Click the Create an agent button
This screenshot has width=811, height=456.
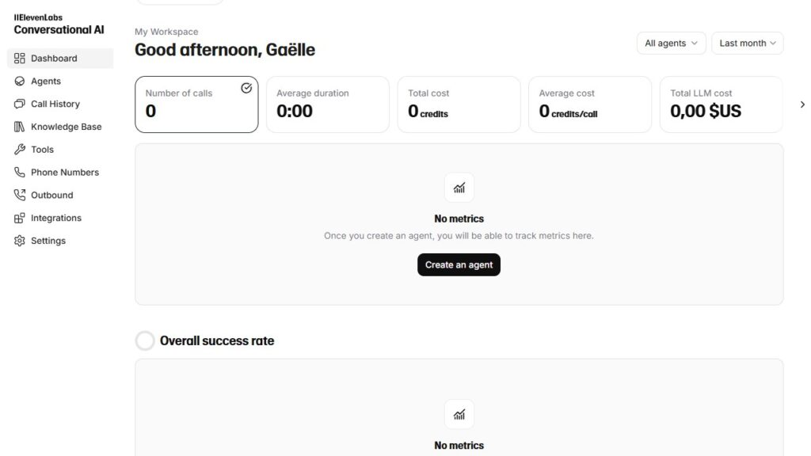pyautogui.click(x=459, y=264)
